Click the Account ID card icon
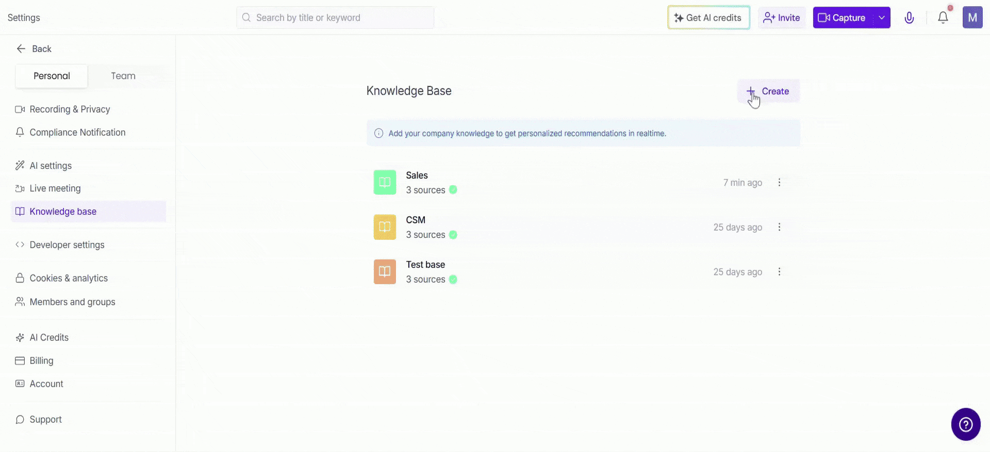Screen dimensions: 990x452 point(20,384)
